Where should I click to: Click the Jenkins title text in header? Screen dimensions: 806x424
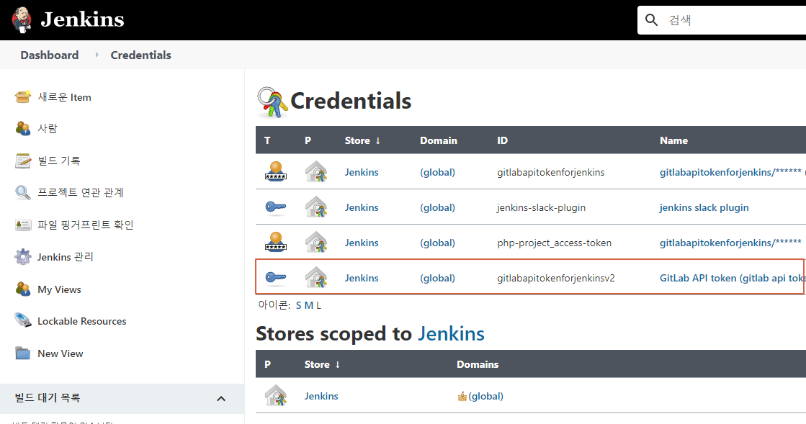(x=82, y=20)
